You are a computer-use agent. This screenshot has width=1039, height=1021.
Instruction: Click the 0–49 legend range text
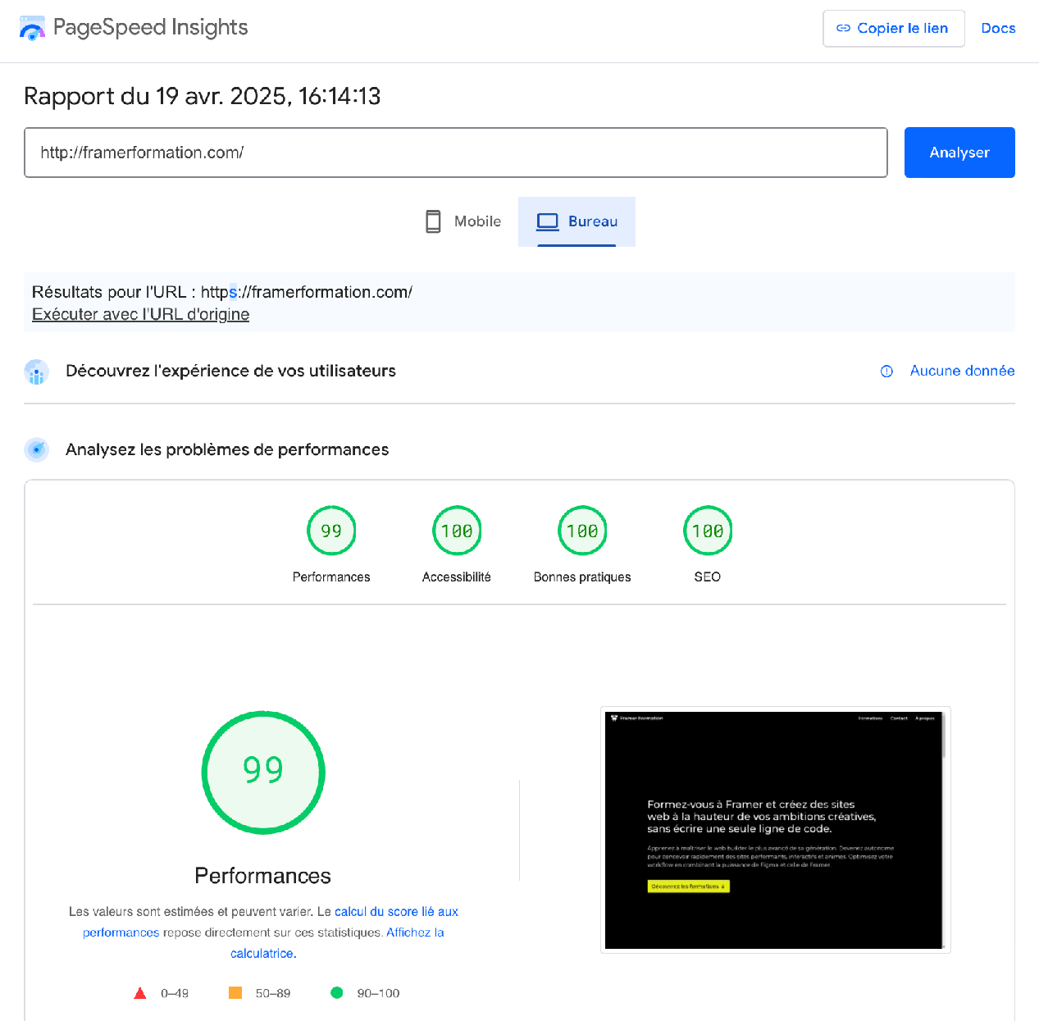175,993
